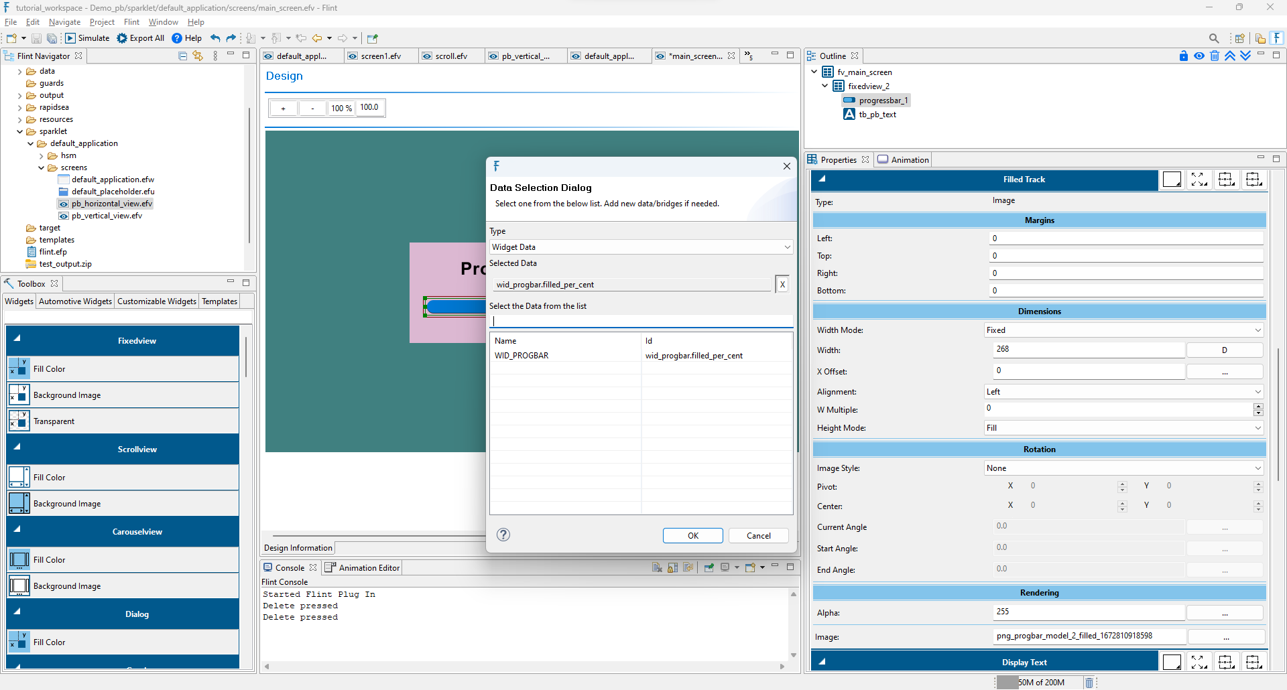The height and width of the screenshot is (690, 1287).
Task: Open the Type dropdown showing Widget Data
Action: pyautogui.click(x=641, y=247)
